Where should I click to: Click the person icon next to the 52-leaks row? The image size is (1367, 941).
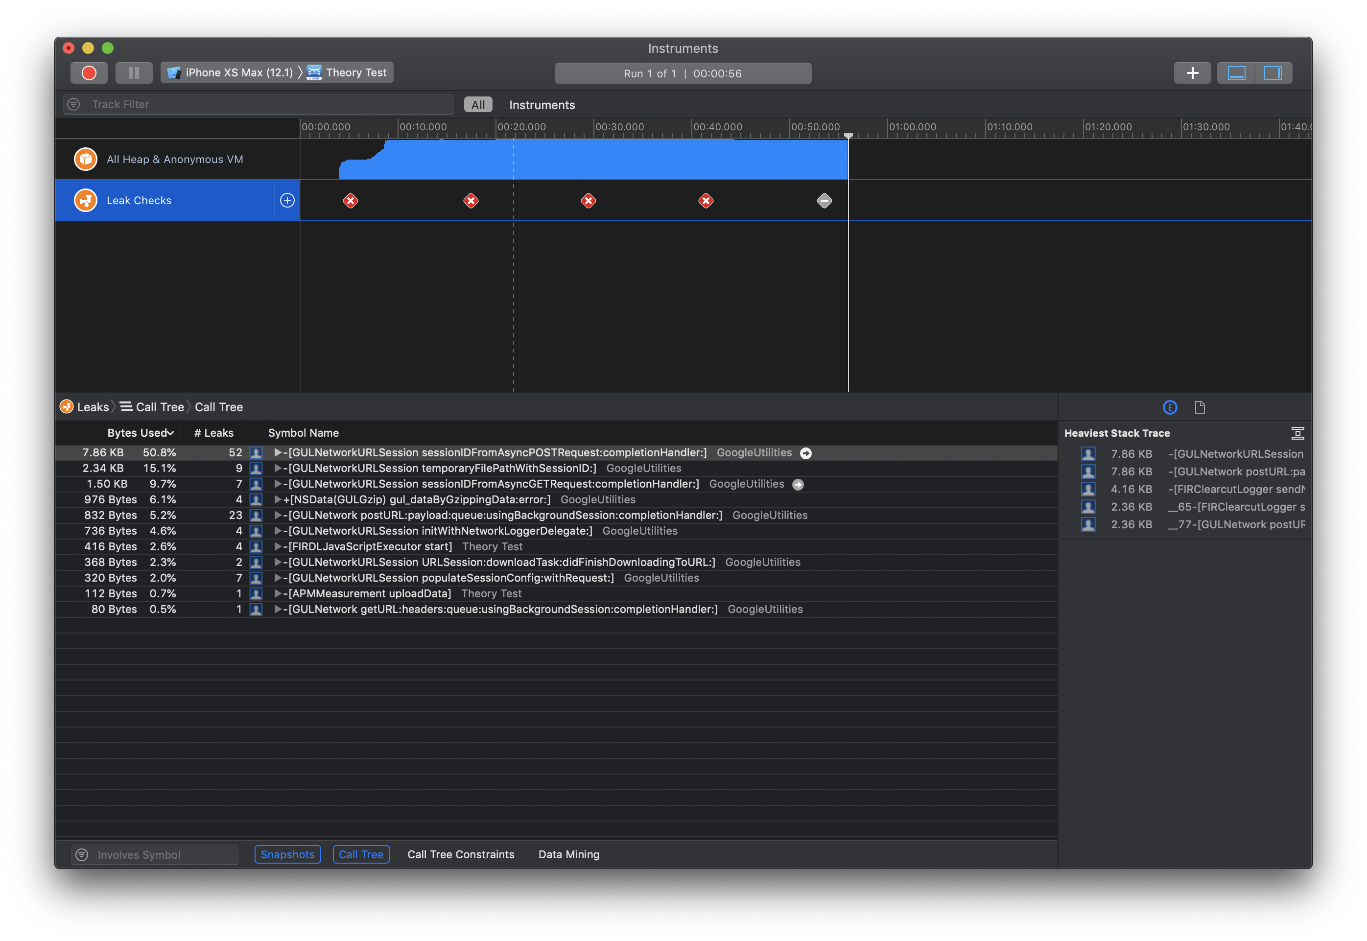[x=257, y=452]
